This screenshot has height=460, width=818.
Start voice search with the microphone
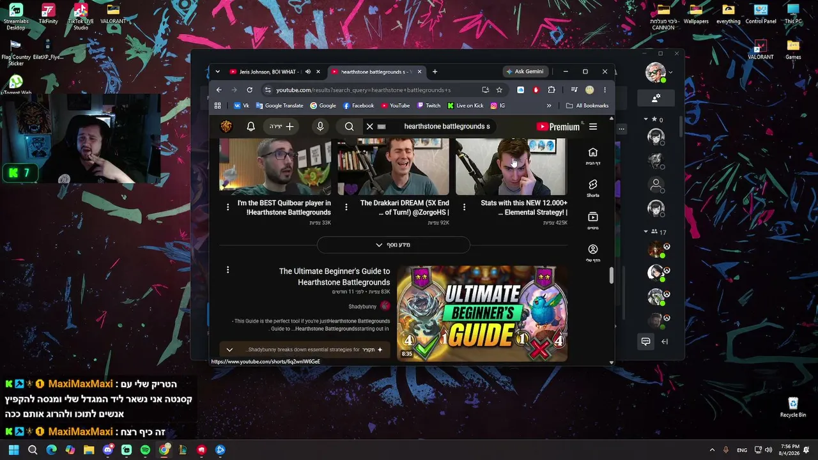tap(320, 126)
